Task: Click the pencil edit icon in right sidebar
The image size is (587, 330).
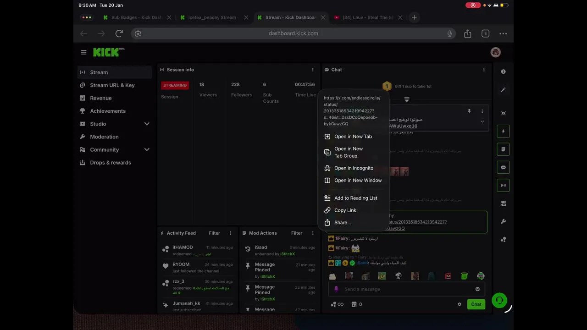Action: point(503,90)
